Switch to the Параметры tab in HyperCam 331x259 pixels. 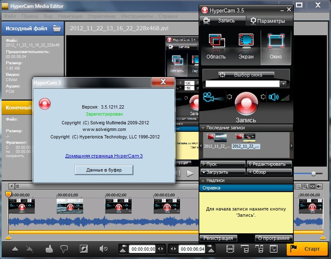269,21
